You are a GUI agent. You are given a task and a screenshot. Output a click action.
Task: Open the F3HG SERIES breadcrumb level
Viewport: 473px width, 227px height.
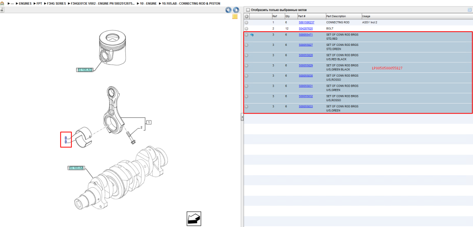coord(56,3)
